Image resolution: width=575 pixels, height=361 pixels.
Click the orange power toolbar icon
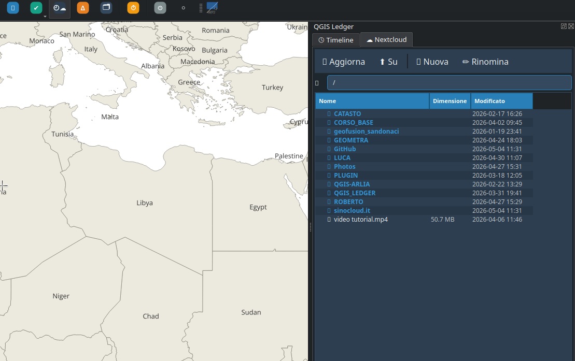[x=133, y=8]
